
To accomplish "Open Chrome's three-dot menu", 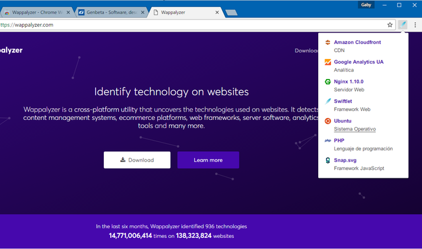I will click(416, 25).
